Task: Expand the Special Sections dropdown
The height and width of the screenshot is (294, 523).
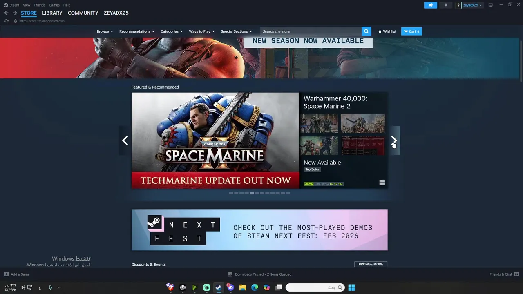Action: pos(236,31)
